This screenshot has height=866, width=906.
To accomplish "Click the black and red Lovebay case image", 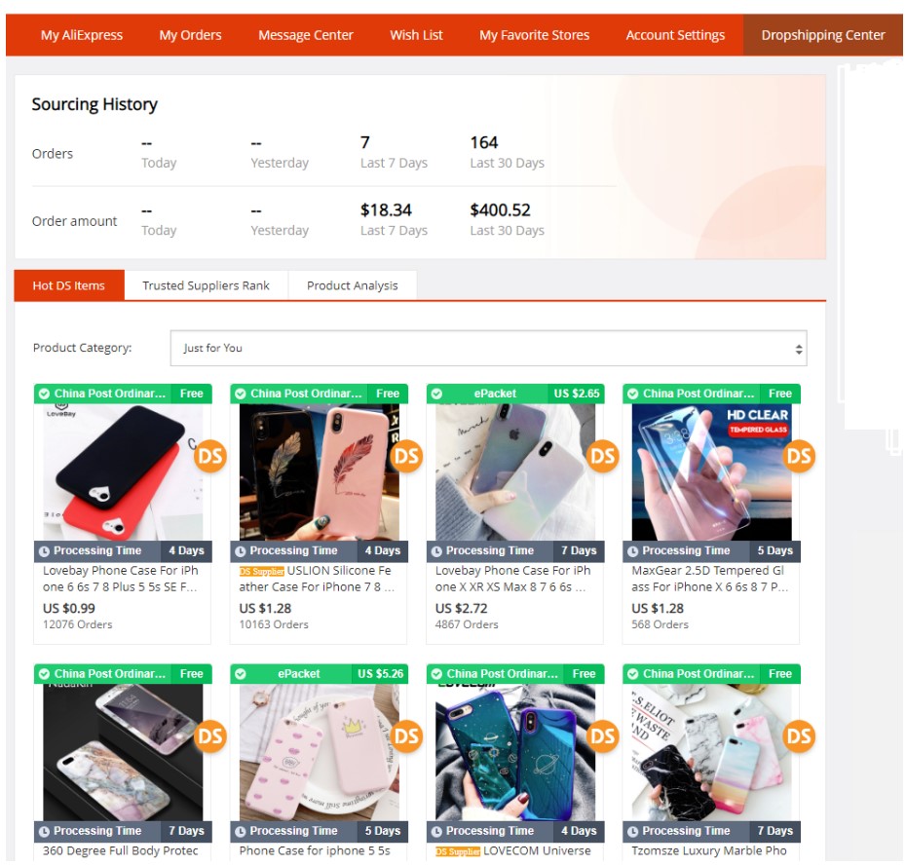I will 123,472.
